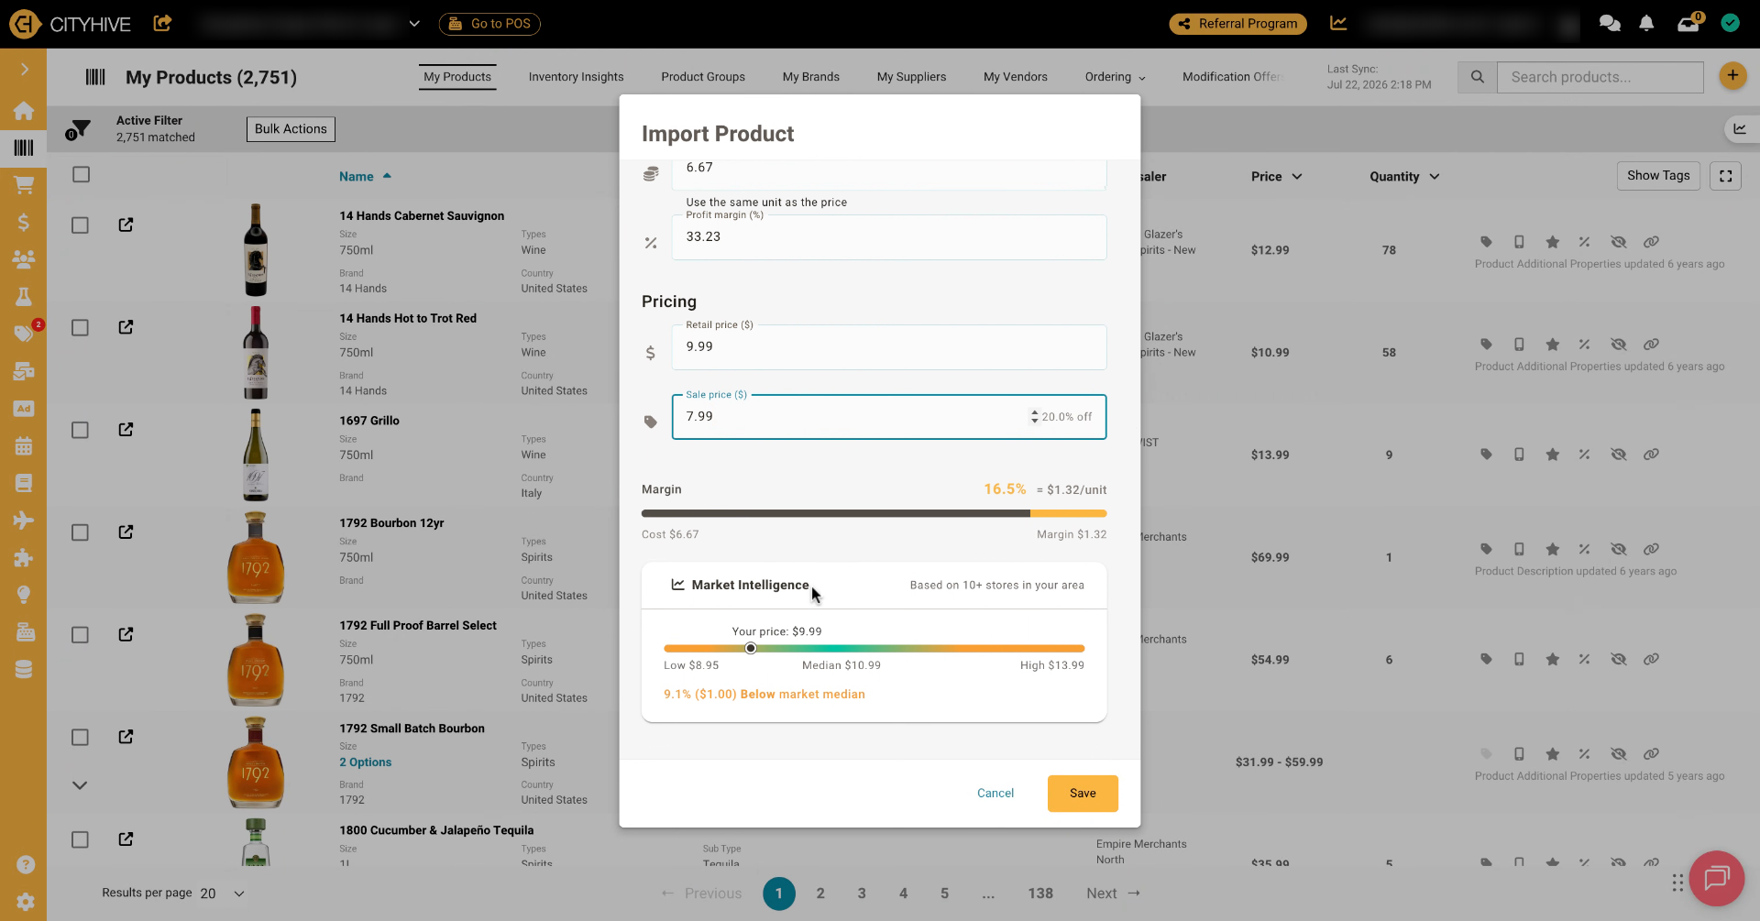
Task: Check the 1792 Small Batch Bourbon checkbox
Action: pyautogui.click(x=81, y=738)
